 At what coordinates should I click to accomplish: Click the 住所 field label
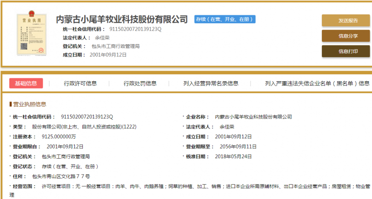pos(19,177)
